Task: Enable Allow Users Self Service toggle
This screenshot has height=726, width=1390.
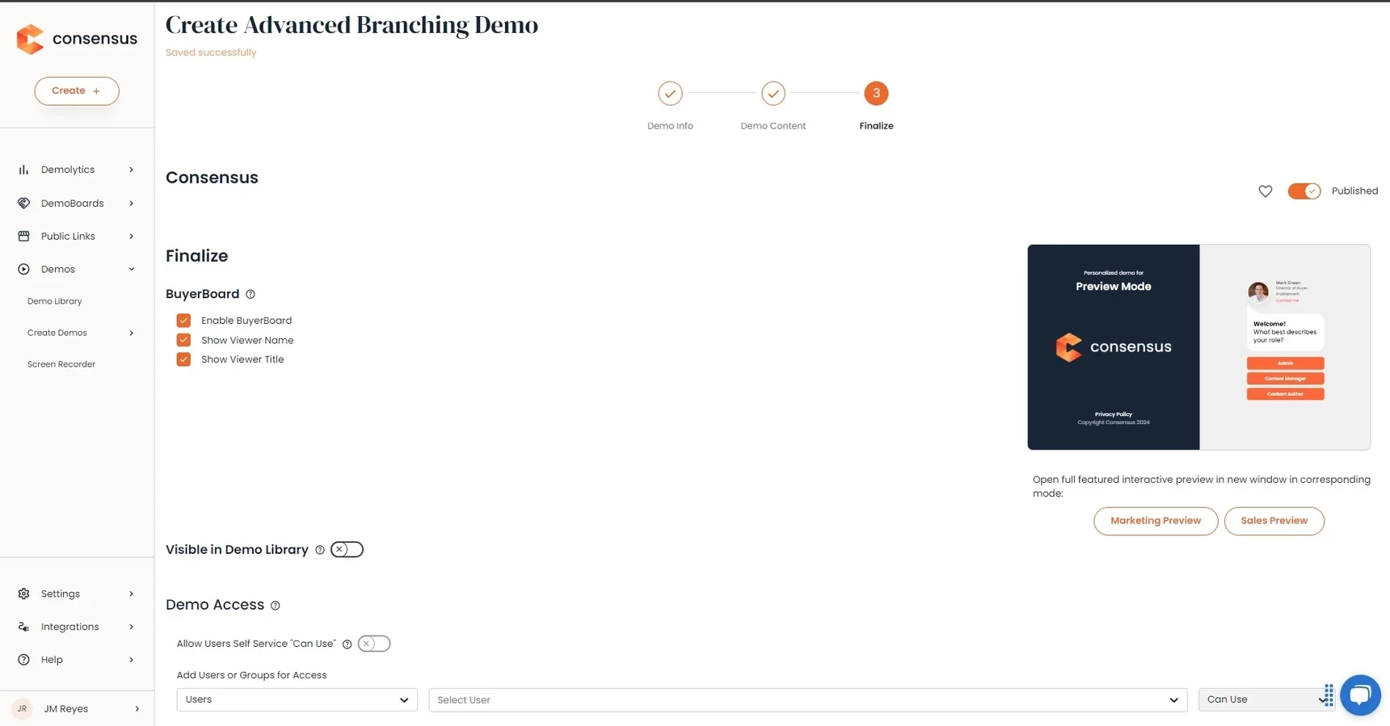Action: tap(374, 644)
